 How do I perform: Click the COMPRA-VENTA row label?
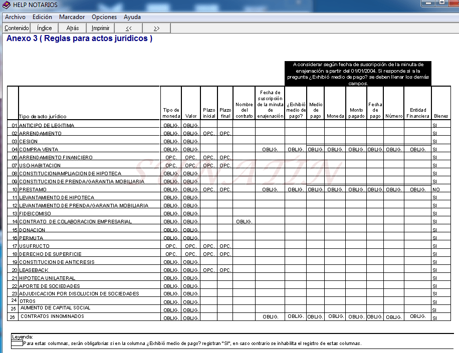pos(39,150)
